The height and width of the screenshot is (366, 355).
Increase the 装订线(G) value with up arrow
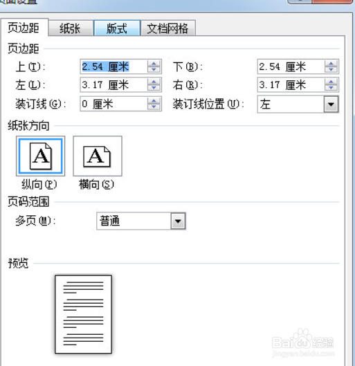[154, 100]
